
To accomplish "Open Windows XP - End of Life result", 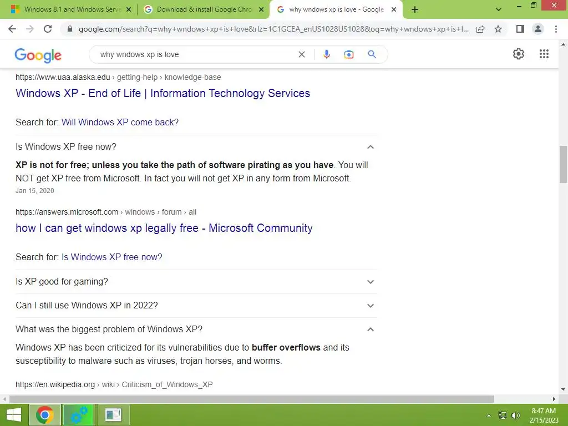I will click(x=163, y=93).
